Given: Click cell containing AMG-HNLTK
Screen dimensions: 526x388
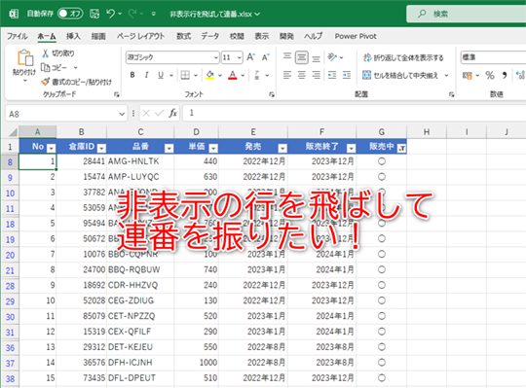Looking at the screenshot, I should point(140,161).
